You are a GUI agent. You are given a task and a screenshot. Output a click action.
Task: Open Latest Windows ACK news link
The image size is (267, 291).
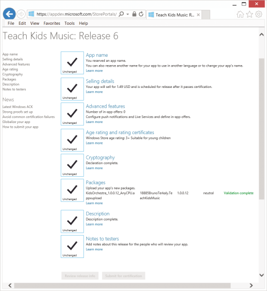pyautogui.click(x=17, y=107)
